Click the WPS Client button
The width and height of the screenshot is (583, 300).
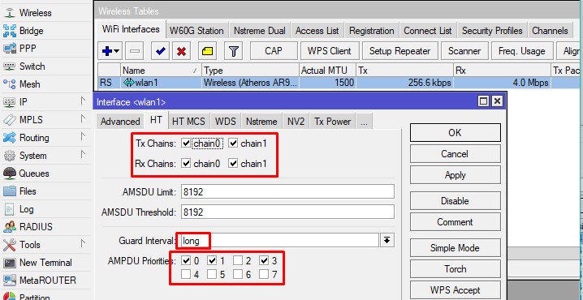click(x=330, y=51)
